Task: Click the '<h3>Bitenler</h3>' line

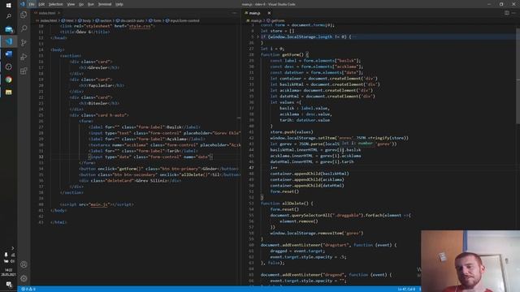Action: tap(99, 103)
